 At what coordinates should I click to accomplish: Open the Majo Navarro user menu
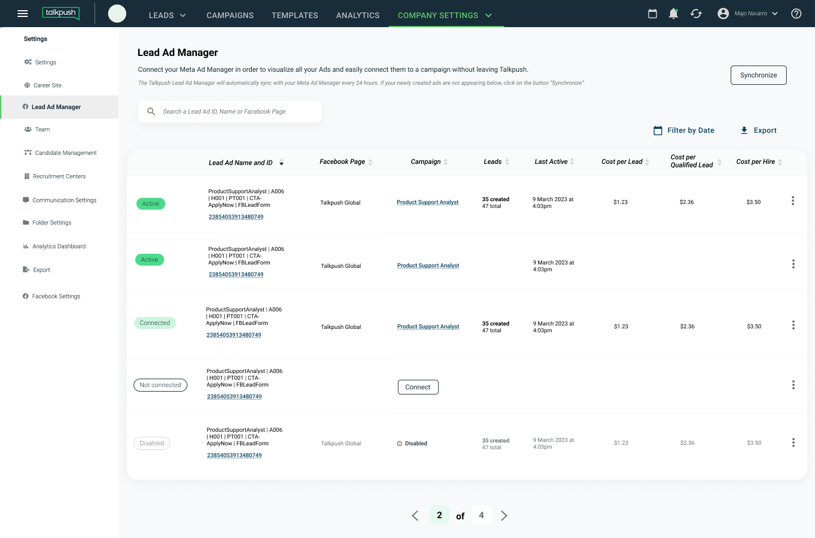pyautogui.click(x=748, y=14)
